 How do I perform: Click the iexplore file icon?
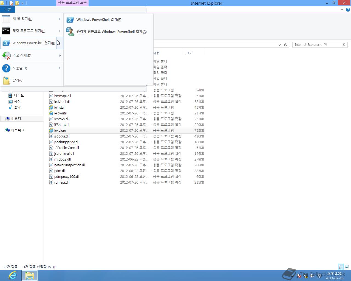[x=51, y=131]
